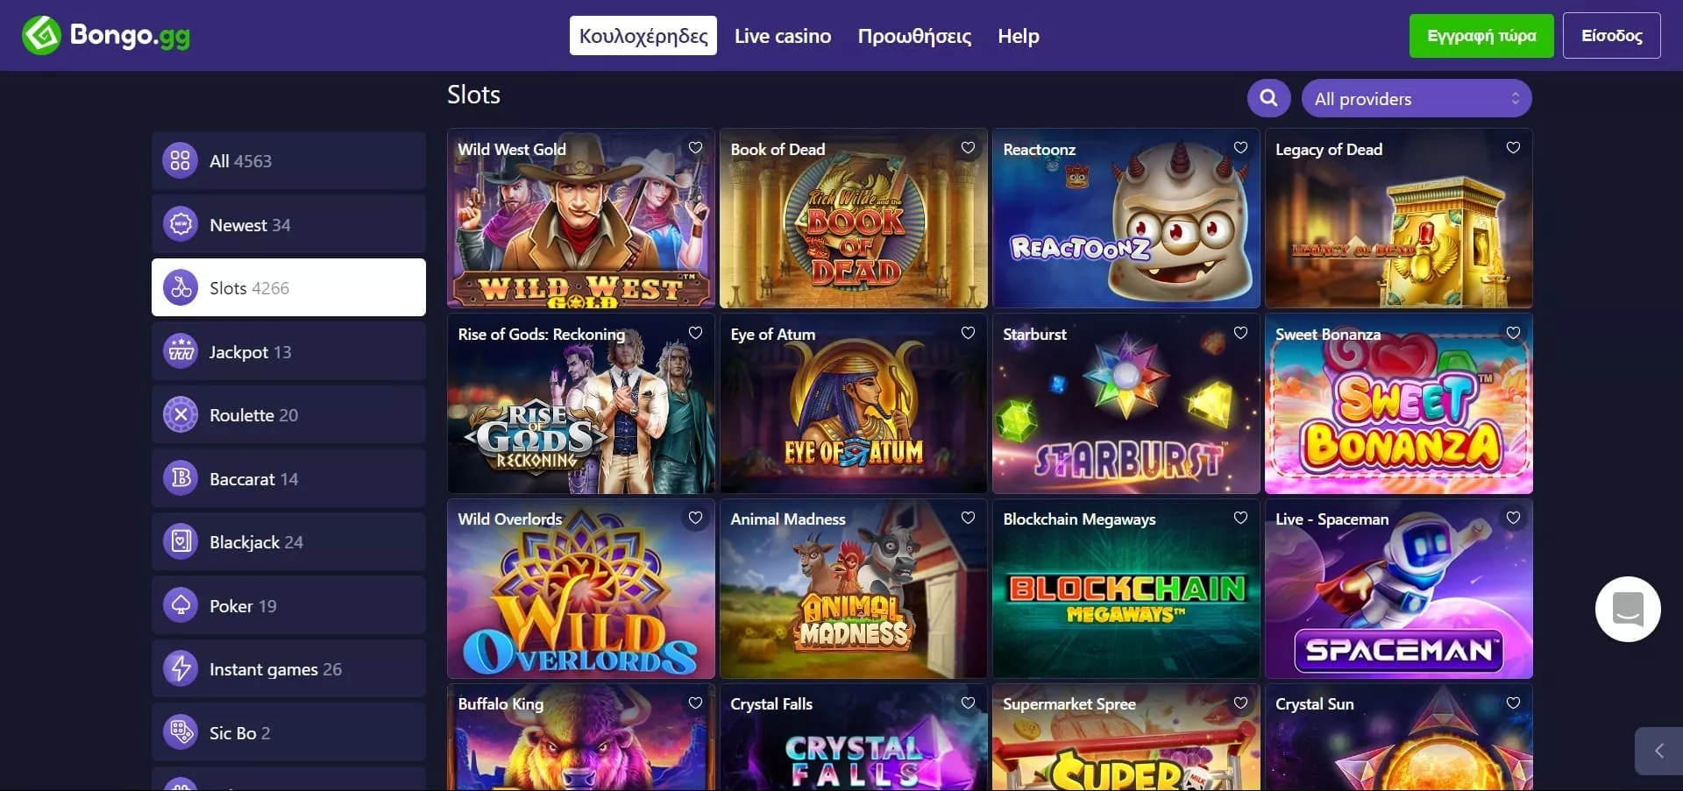Expand the collapsed side panel arrow
1683x791 pixels.
(x=1658, y=751)
